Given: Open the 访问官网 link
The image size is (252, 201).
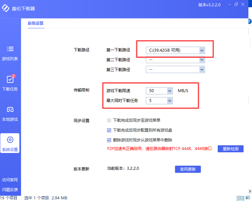Looking at the screenshot, I should [x=10, y=180].
